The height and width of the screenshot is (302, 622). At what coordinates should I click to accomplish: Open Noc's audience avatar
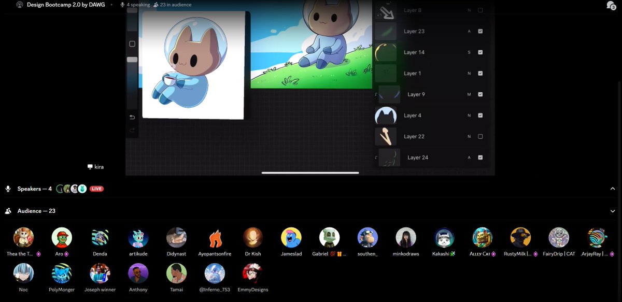point(23,273)
